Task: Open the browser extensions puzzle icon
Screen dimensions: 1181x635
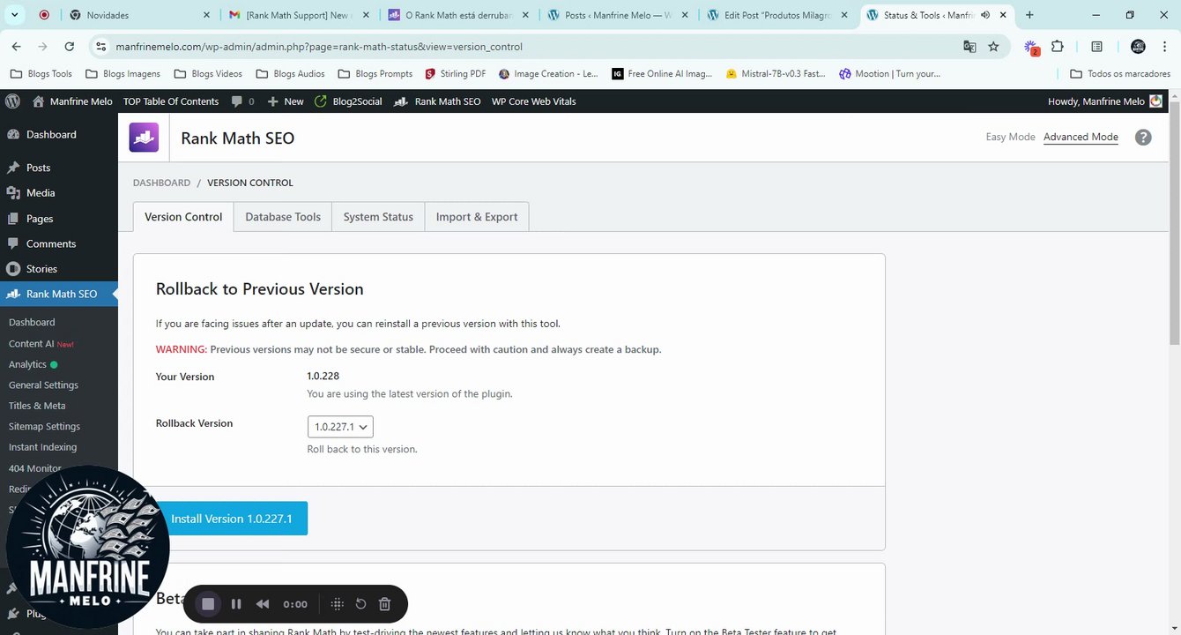Action: [1058, 47]
